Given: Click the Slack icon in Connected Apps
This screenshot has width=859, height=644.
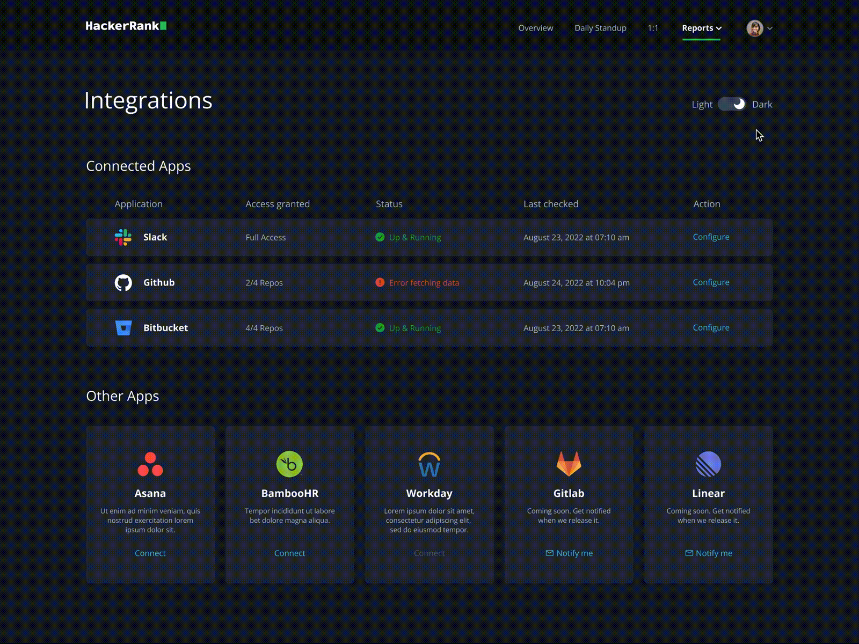Looking at the screenshot, I should click(x=123, y=237).
